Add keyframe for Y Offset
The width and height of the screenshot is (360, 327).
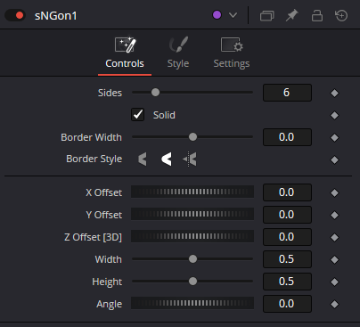coord(334,215)
